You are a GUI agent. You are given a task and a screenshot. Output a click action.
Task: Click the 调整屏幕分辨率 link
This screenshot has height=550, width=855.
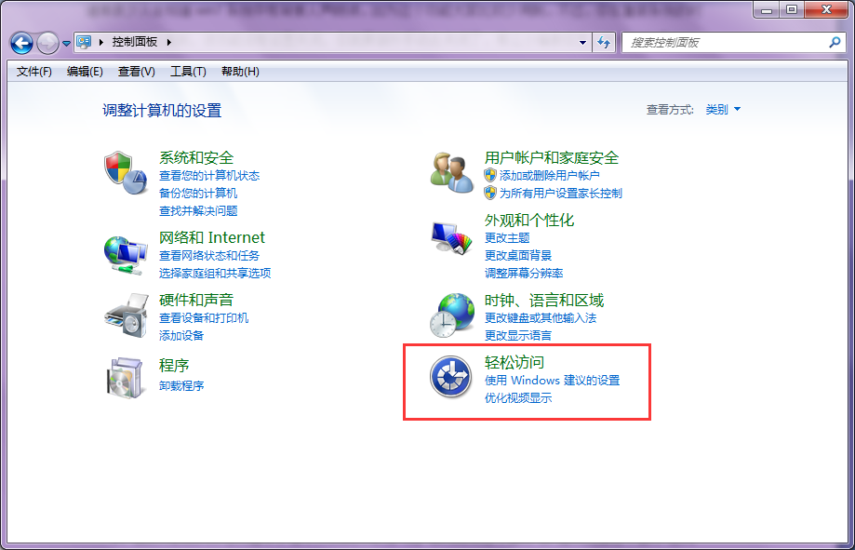[524, 274]
